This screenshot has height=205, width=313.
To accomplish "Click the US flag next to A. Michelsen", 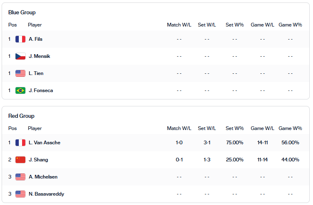I will tap(20, 177).
